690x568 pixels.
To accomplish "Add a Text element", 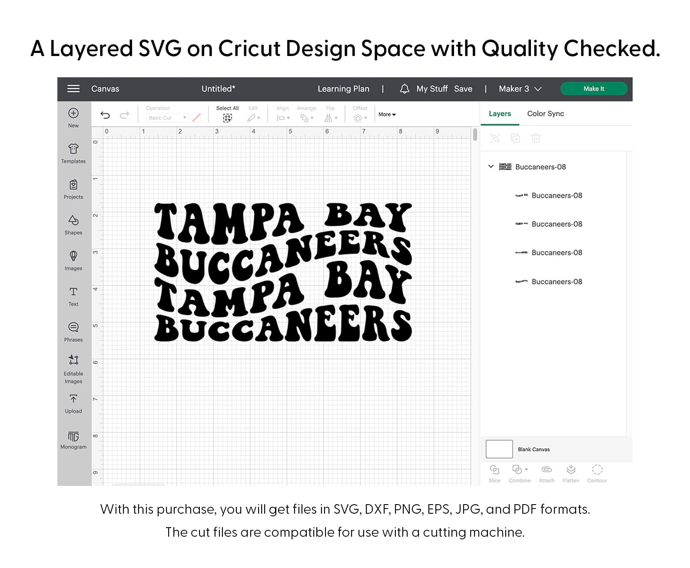I will (x=73, y=296).
